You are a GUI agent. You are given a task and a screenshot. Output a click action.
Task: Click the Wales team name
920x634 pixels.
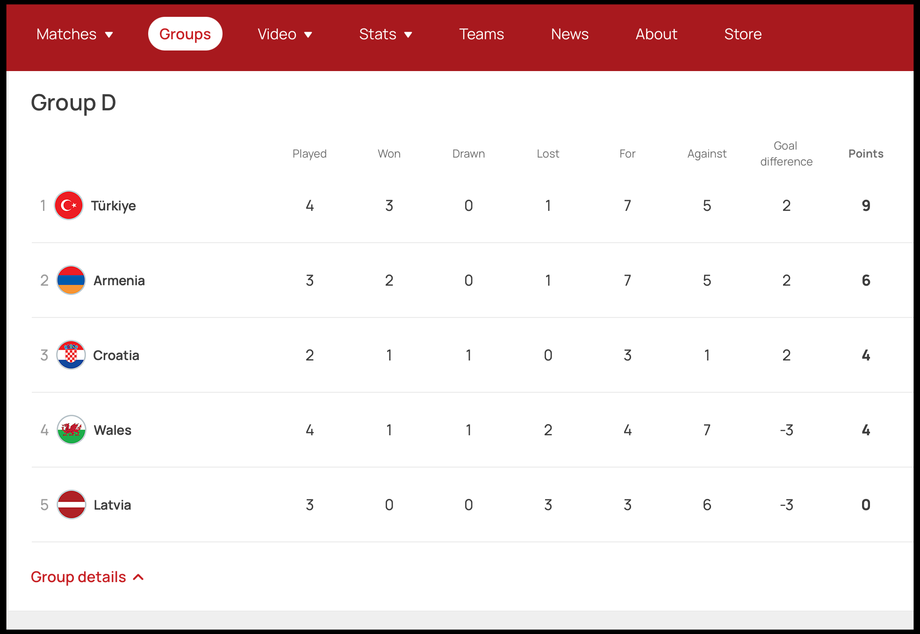tap(112, 430)
